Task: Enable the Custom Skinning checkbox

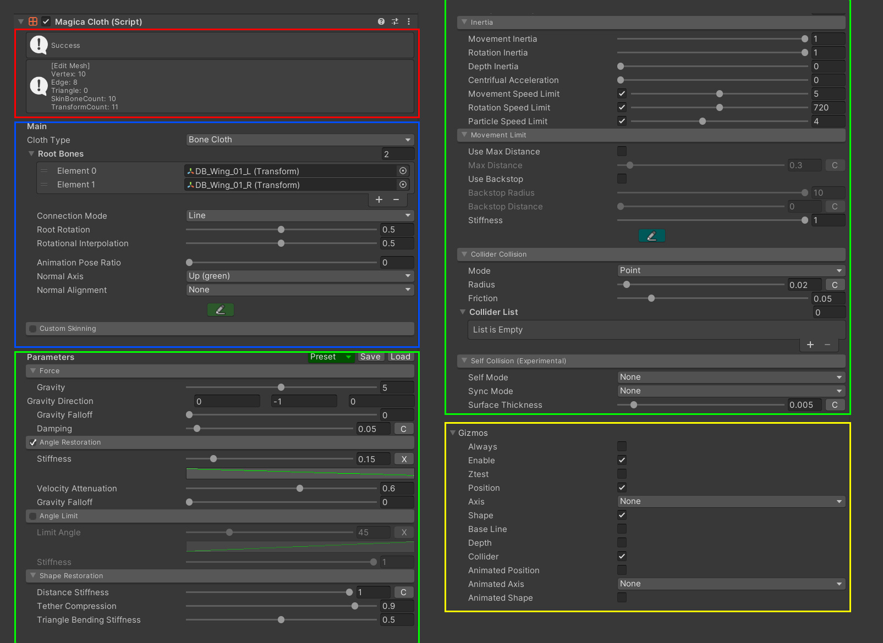Action: (x=33, y=329)
